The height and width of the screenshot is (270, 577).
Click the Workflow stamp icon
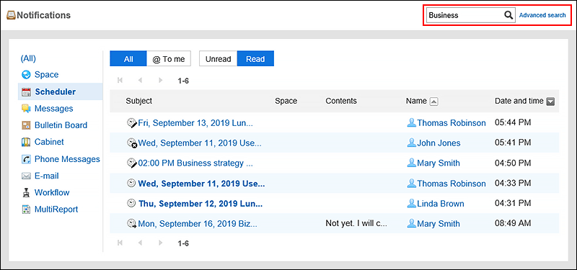(26, 192)
